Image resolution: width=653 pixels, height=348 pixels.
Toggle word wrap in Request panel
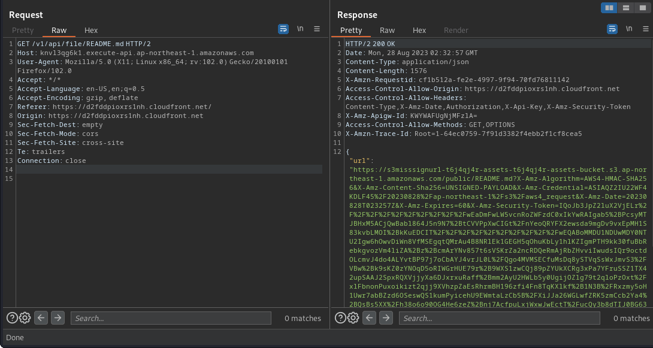click(283, 29)
